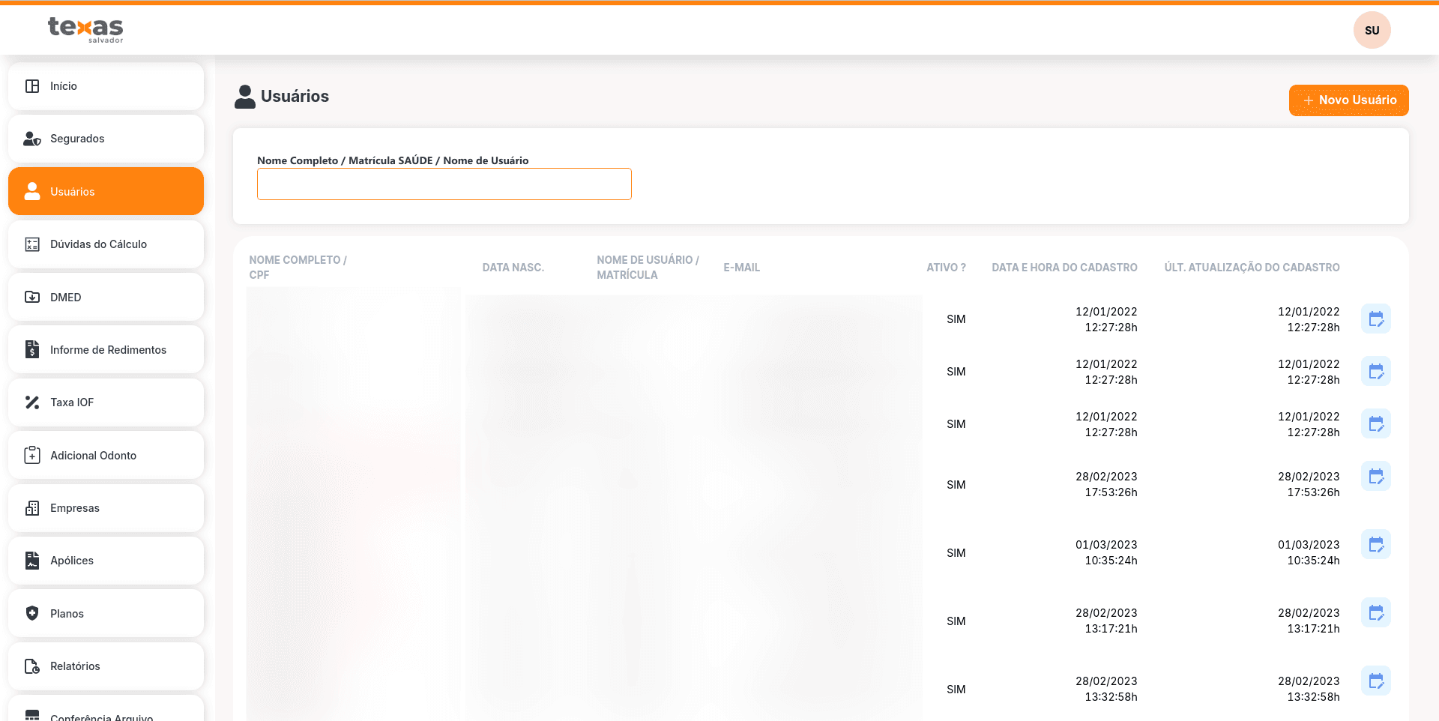Edit the user registered 01/03/2023 10:35:24h
1439x721 pixels.
tap(1375, 545)
